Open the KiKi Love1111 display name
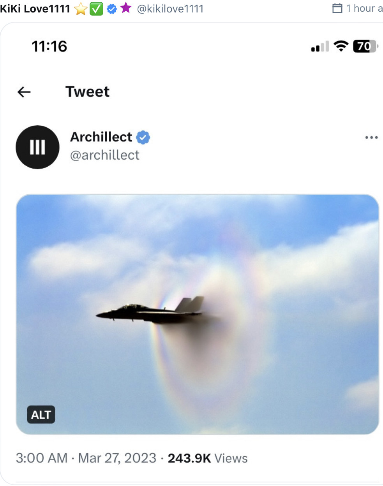 (x=35, y=9)
